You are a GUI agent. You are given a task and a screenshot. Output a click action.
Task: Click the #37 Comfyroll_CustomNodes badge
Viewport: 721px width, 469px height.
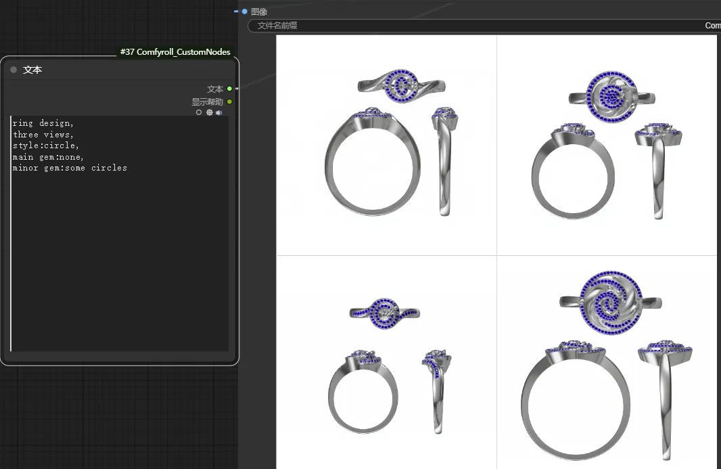click(175, 52)
